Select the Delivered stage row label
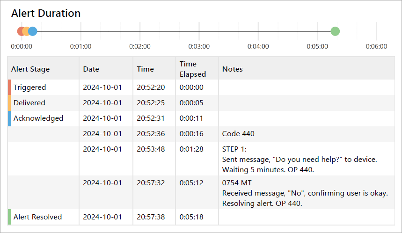Viewport: 402px width, 233px height. click(29, 102)
